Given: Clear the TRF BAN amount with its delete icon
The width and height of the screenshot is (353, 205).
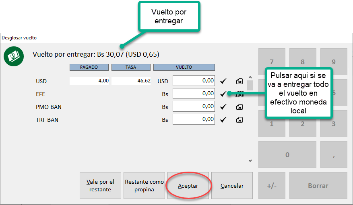Looking at the screenshot, I should click(239, 120).
